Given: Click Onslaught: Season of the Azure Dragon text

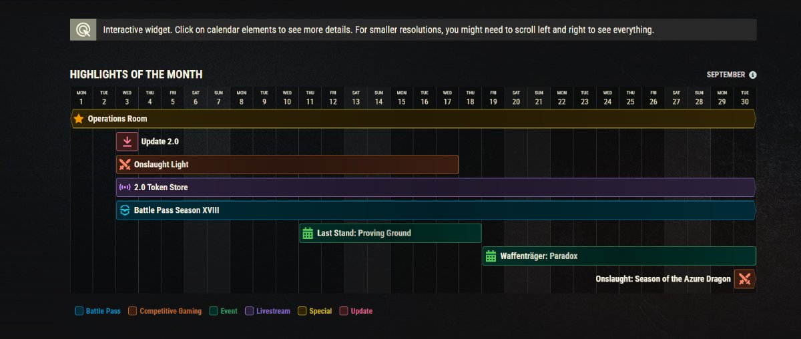Looking at the screenshot, I should point(663,279).
